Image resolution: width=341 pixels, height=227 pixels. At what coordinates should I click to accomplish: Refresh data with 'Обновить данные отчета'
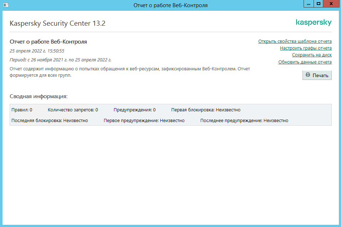pos(305,62)
